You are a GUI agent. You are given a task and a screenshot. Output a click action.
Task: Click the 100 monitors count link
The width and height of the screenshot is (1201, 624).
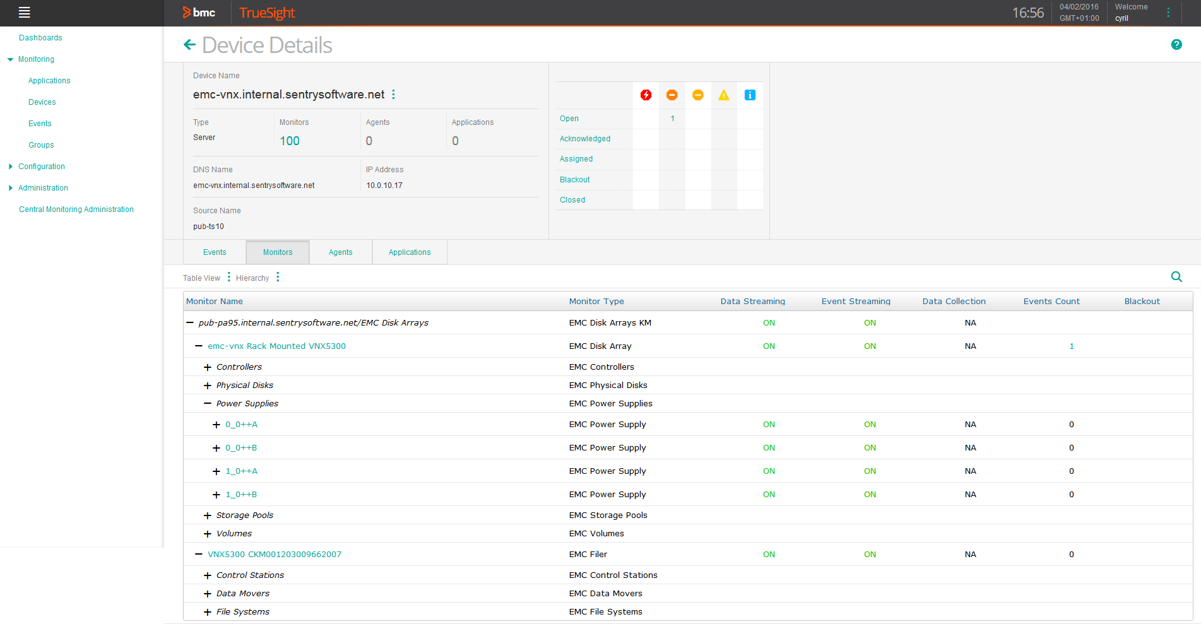[x=290, y=141]
